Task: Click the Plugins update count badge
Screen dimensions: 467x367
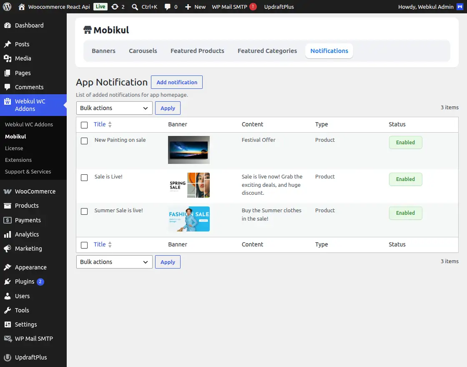Action: [40, 282]
